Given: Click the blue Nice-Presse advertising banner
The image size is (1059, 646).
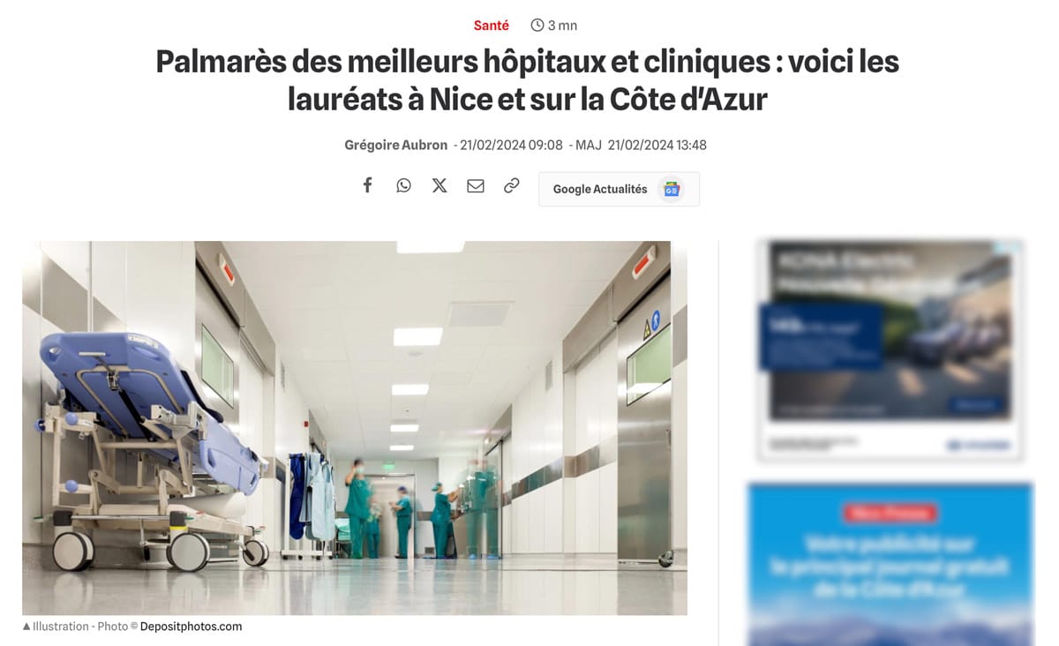Looking at the screenshot, I should click(x=890, y=564).
